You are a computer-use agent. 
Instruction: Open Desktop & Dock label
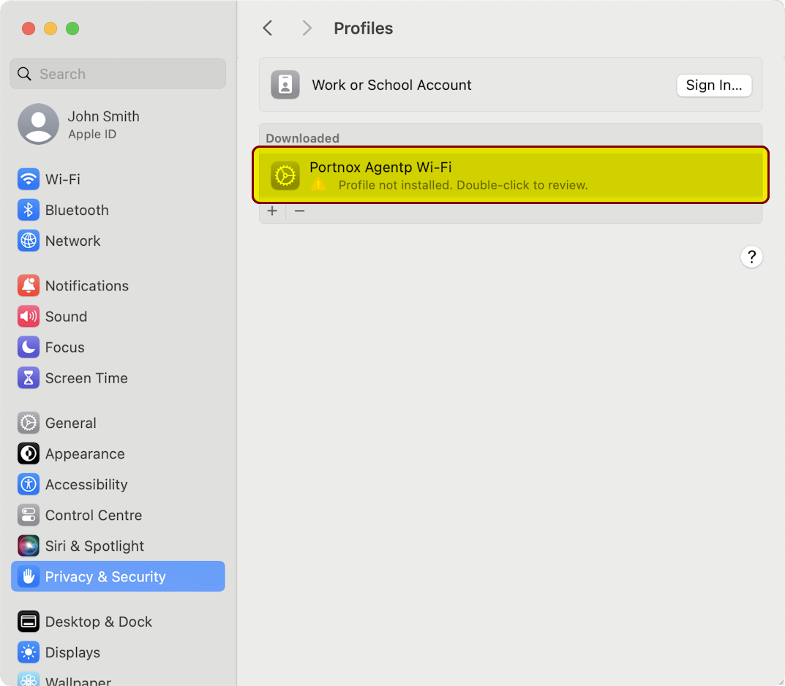pos(99,622)
